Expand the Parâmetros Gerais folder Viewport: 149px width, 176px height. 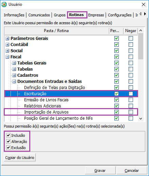[x=7, y=39]
